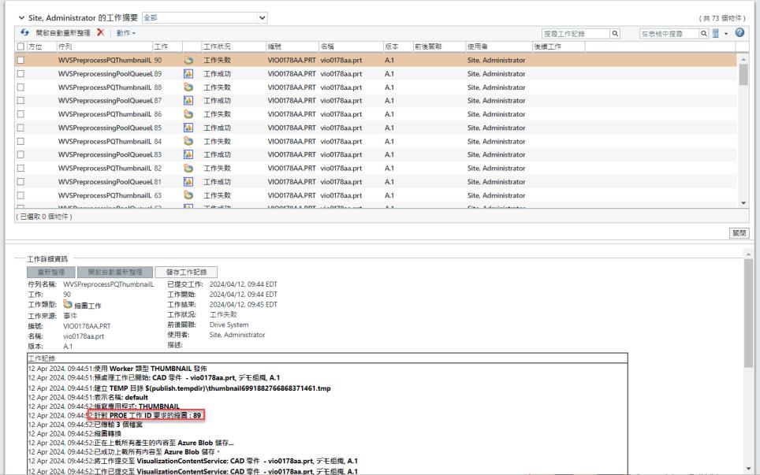Screen dimensions: 760x475
Task: Check the box for job 85 row
Action: [x=20, y=128]
